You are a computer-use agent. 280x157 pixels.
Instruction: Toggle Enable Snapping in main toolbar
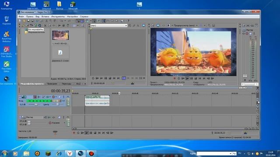click(x=78, y=21)
